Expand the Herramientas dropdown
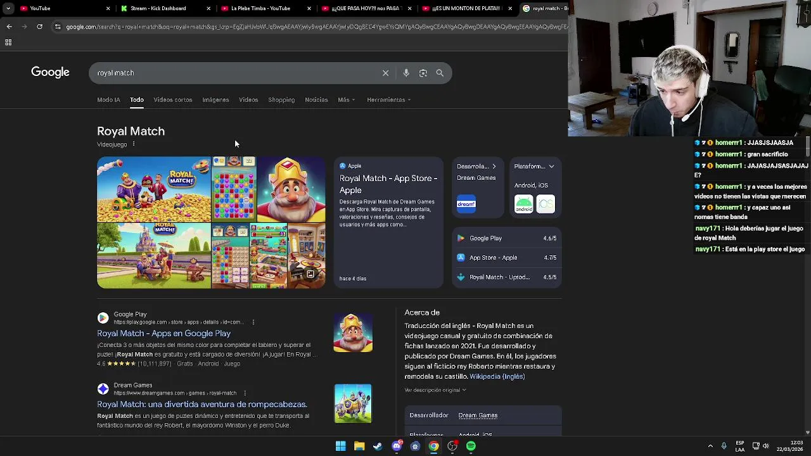 point(388,100)
